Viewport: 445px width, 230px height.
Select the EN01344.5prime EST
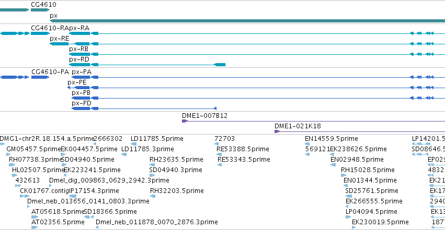[x=346, y=186]
